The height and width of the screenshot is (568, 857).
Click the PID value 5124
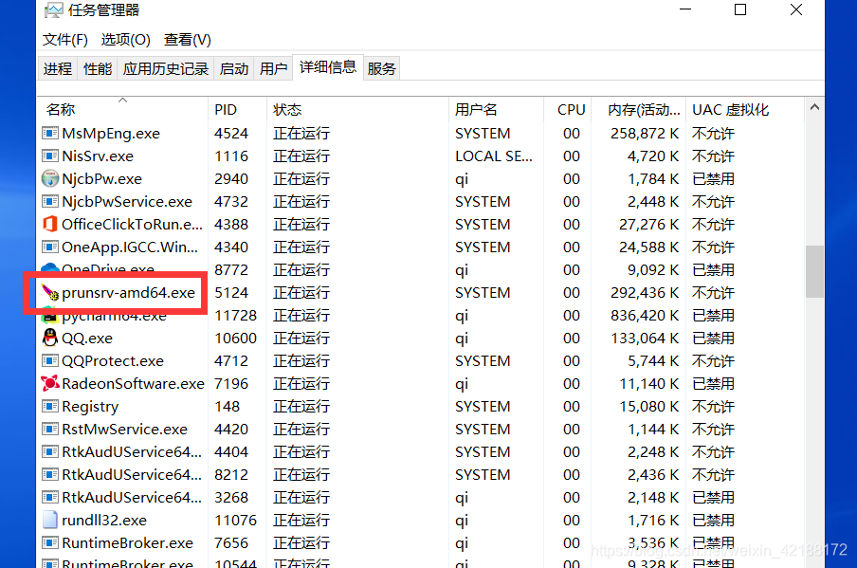(231, 292)
